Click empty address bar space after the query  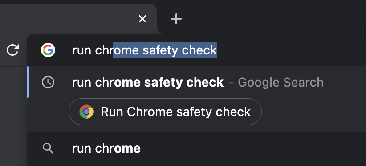tap(292, 50)
